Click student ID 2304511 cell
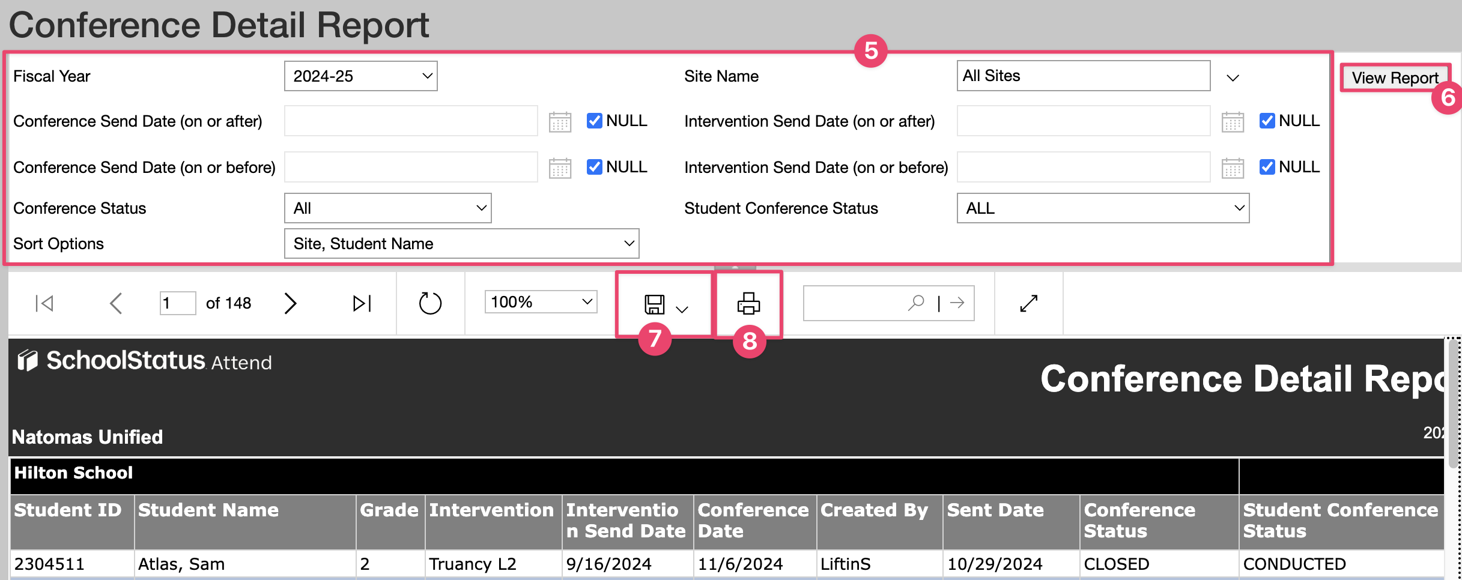The image size is (1462, 580). pyautogui.click(x=72, y=564)
